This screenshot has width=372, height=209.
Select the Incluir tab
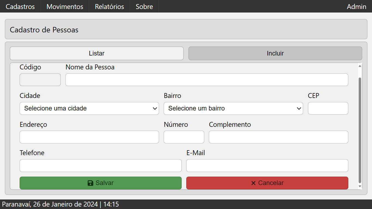pyautogui.click(x=275, y=53)
